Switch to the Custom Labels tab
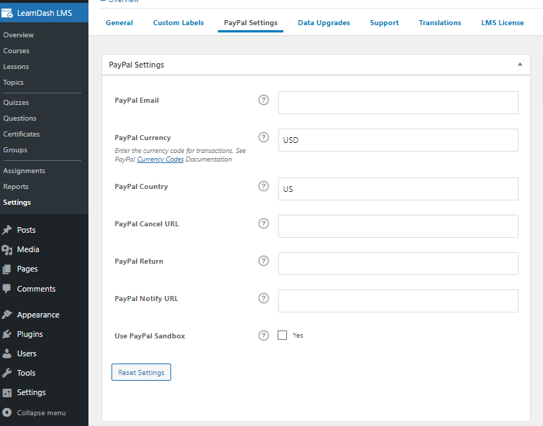 (178, 23)
